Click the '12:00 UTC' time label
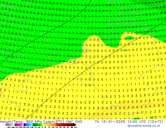 [x=137, y=122]
